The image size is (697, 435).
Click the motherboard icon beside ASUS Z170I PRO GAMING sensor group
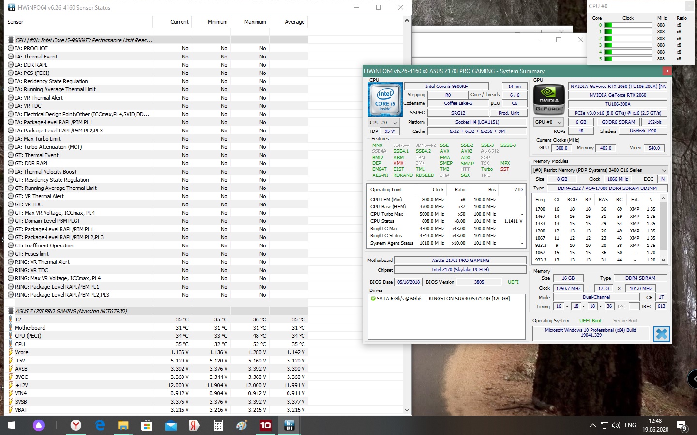coord(11,311)
